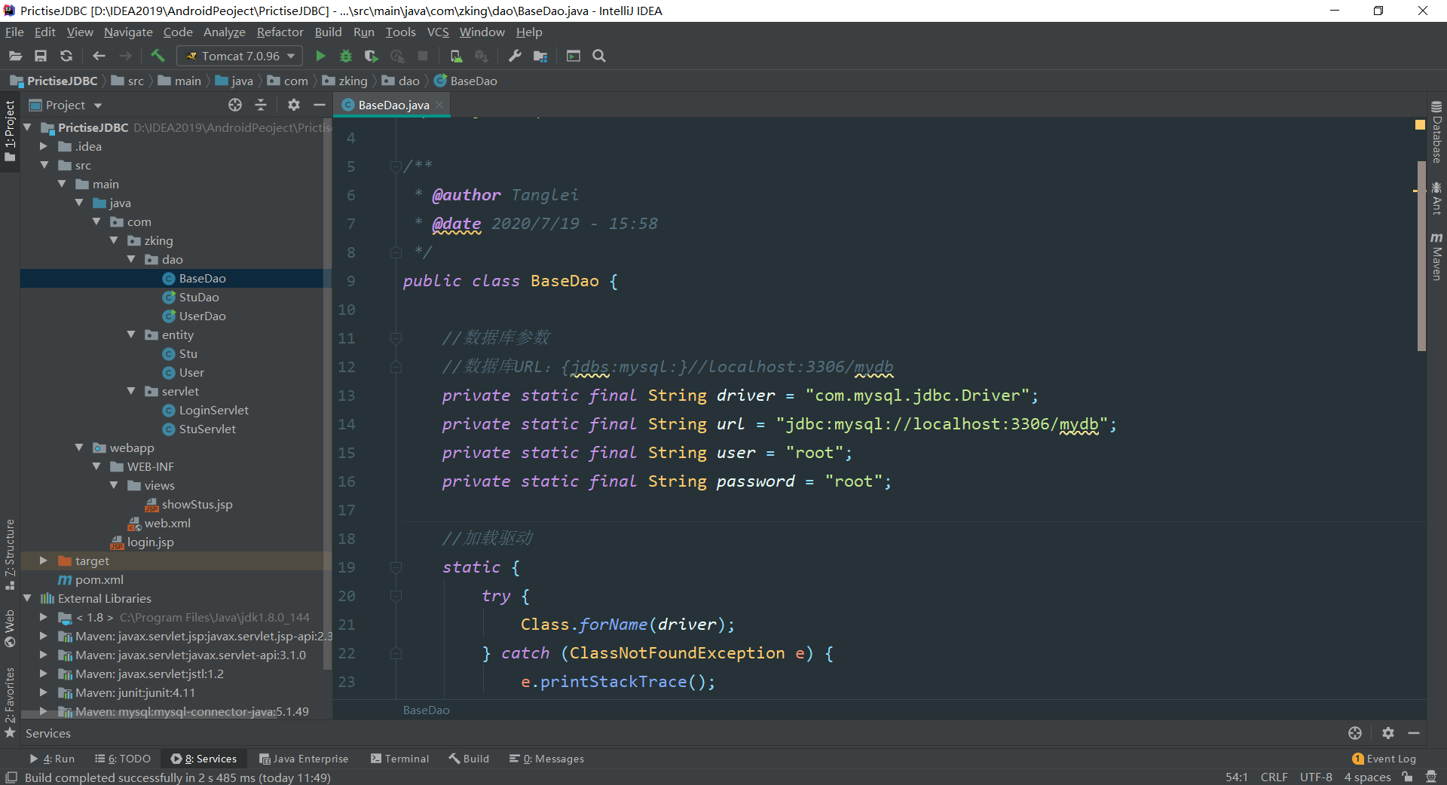This screenshot has height=785, width=1447.
Task: Click CRLF line separator in status bar
Action: point(1274,777)
